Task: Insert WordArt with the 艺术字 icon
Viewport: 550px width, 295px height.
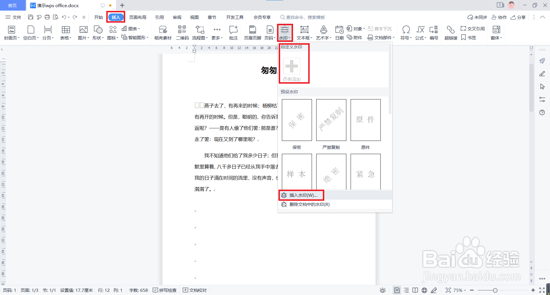Action: coord(323,32)
